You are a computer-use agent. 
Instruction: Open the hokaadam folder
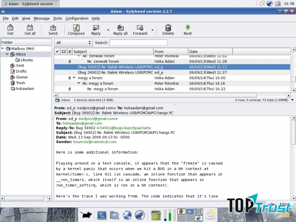(x=25, y=88)
